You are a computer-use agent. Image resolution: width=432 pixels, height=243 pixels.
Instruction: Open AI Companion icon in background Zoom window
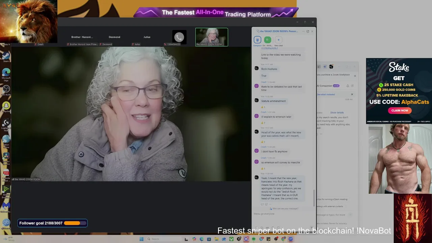[x=325, y=66]
